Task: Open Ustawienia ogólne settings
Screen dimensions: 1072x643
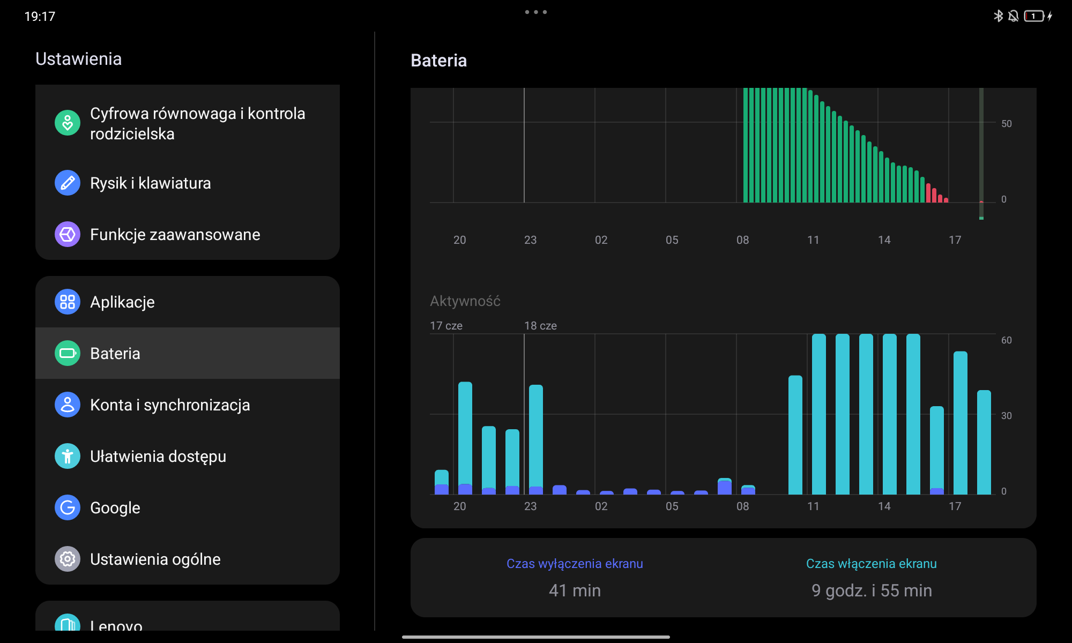Action: (188, 559)
